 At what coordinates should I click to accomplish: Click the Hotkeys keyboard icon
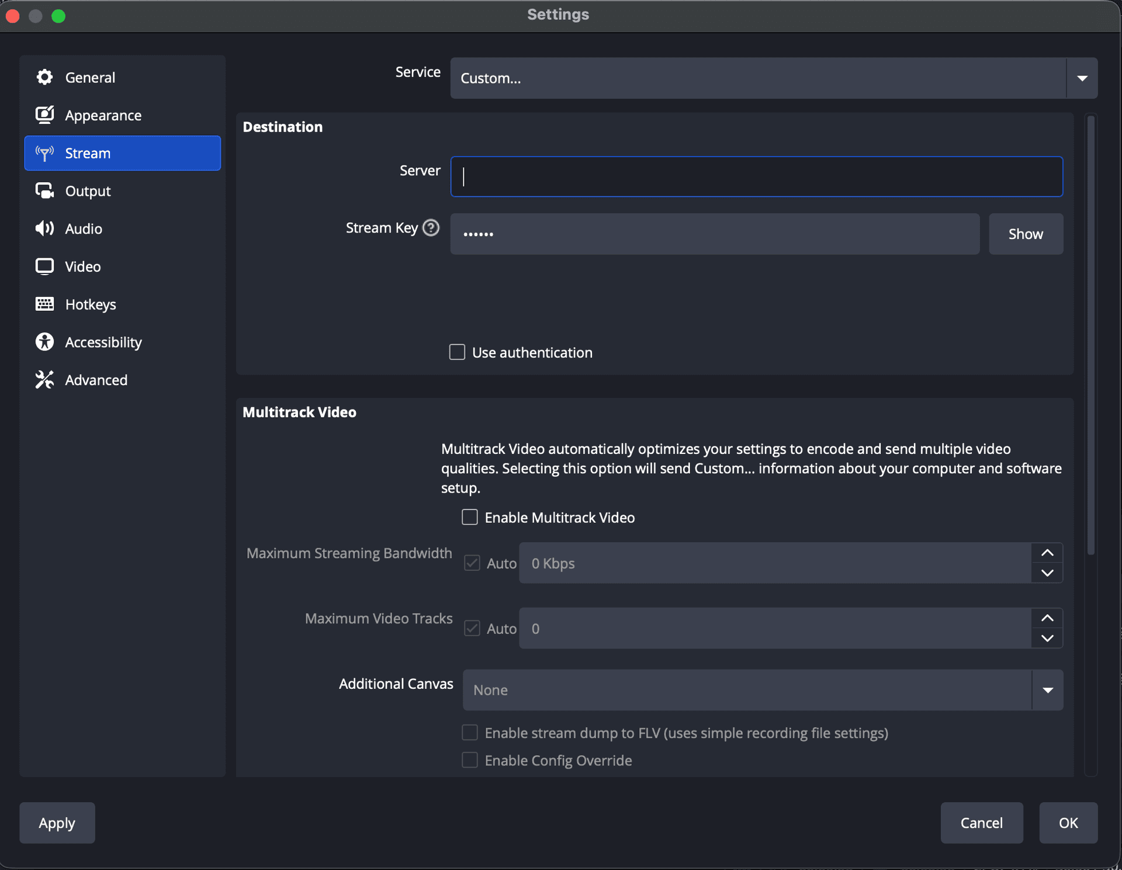[44, 304]
